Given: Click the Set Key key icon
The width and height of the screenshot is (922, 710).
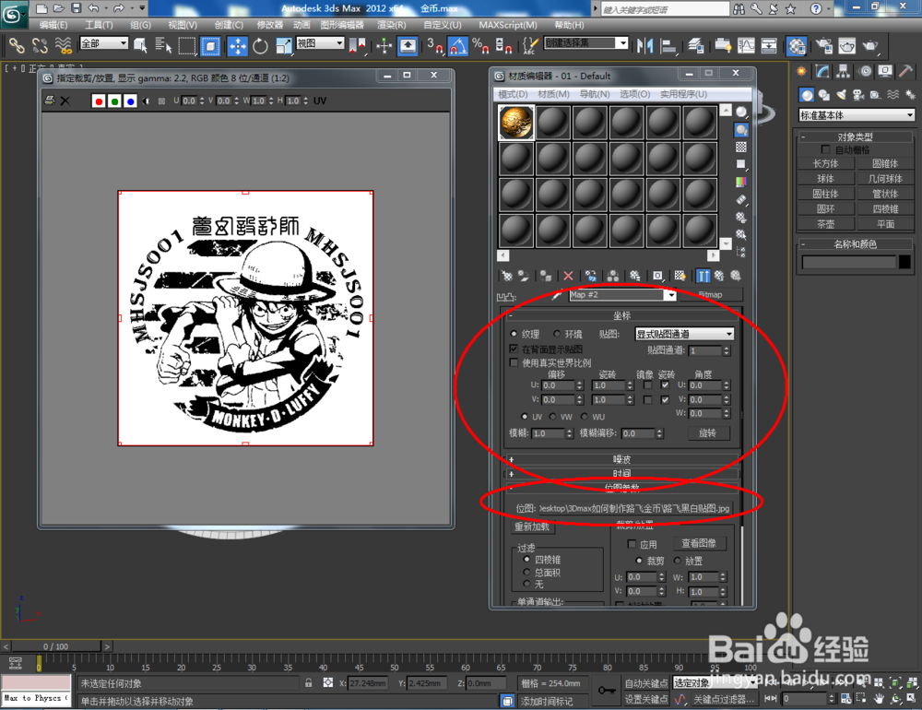Looking at the screenshot, I should 607,690.
